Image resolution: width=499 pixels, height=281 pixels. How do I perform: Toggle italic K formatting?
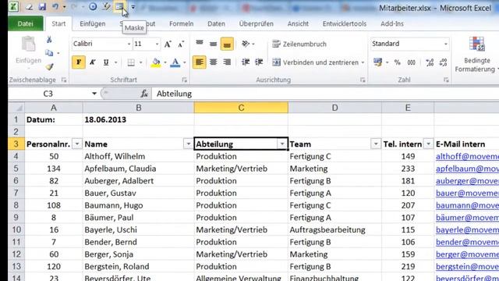pyautogui.click(x=92, y=62)
